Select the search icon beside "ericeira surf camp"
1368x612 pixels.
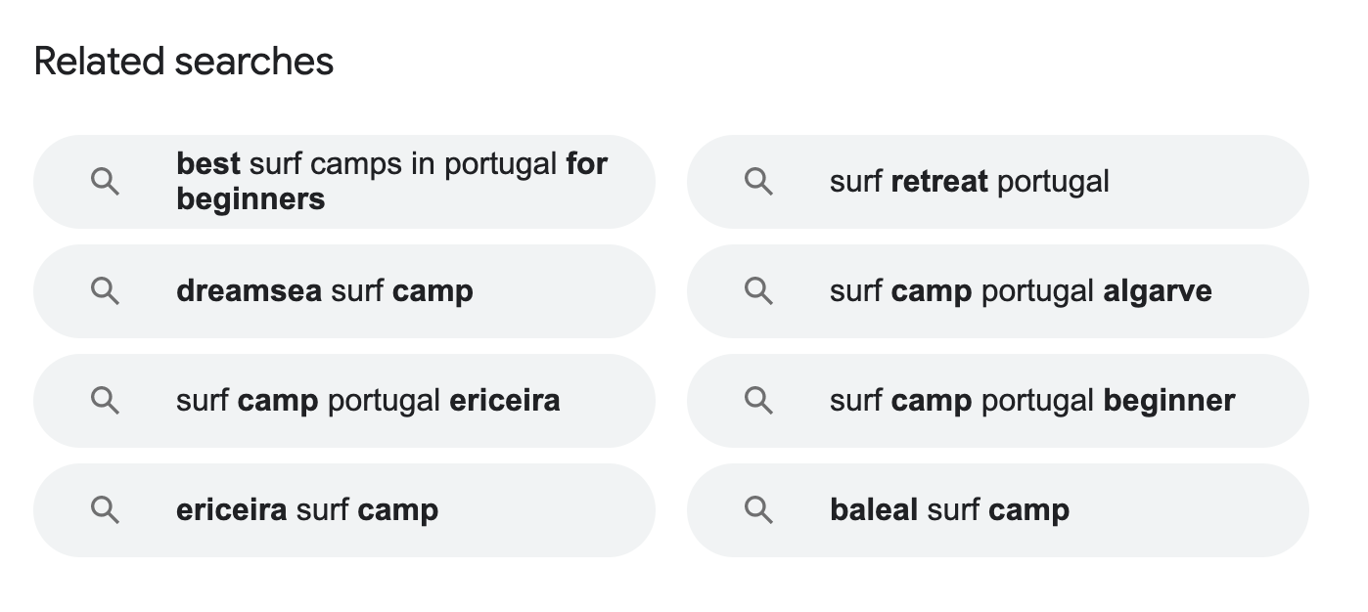tap(105, 510)
